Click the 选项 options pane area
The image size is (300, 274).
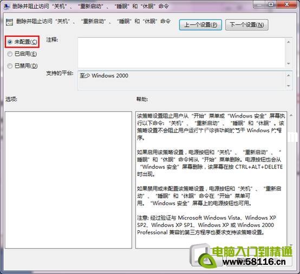pos(68,180)
